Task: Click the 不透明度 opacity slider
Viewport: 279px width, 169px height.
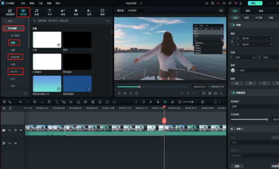Action: tap(249, 119)
